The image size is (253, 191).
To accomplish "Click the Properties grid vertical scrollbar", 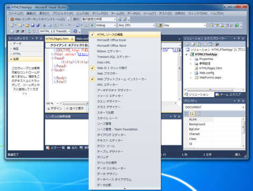I will tap(244, 128).
